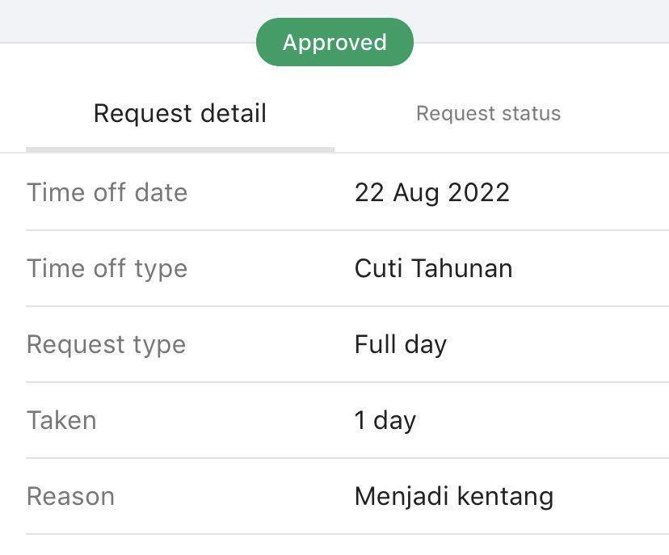
Task: Click the Reason label
Action: pos(71,497)
